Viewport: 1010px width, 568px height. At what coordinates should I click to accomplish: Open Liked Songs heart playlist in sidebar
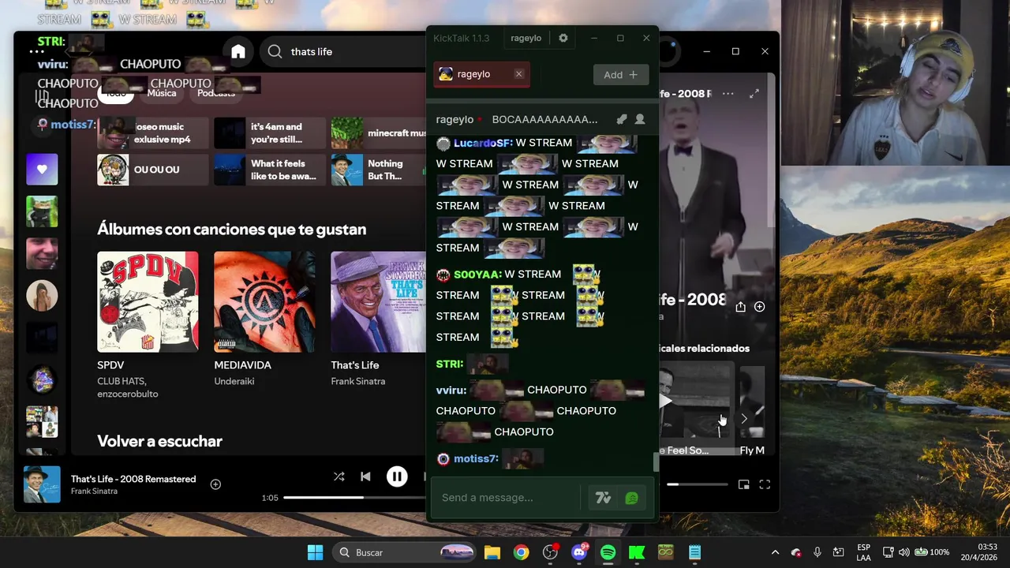click(x=42, y=169)
